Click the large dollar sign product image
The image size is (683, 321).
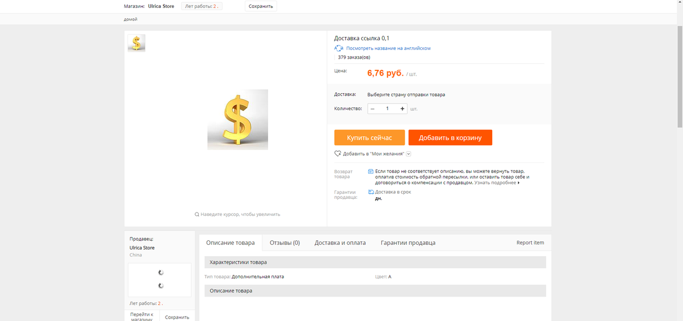(237, 119)
